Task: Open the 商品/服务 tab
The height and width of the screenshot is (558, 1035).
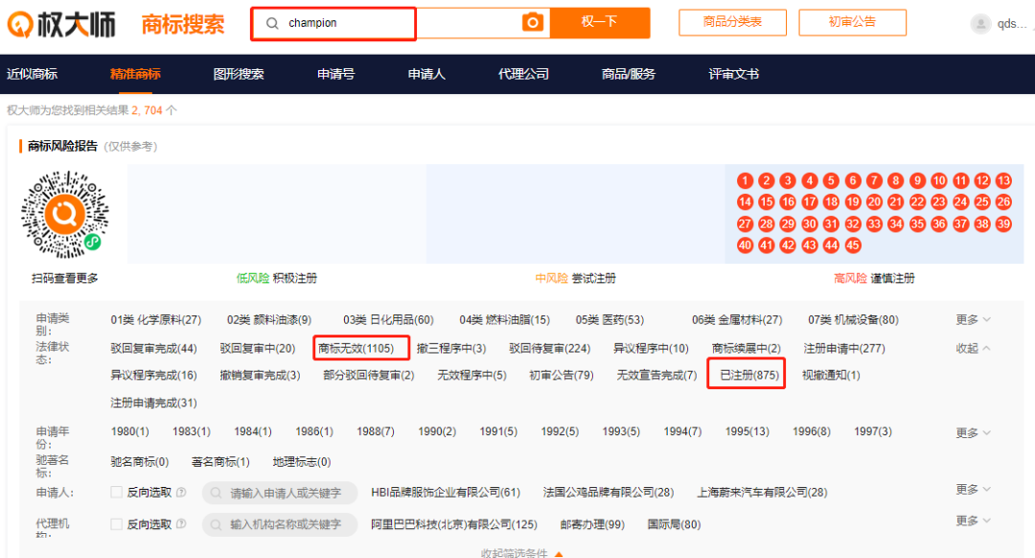Action: pos(629,74)
